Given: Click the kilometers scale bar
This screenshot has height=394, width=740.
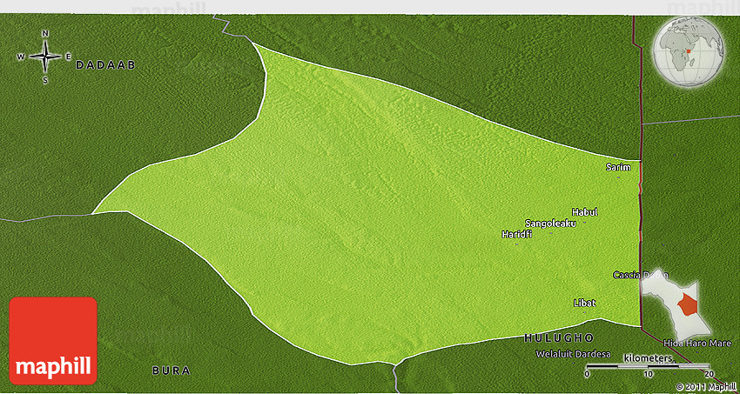Looking at the screenshot, I should point(648,366).
